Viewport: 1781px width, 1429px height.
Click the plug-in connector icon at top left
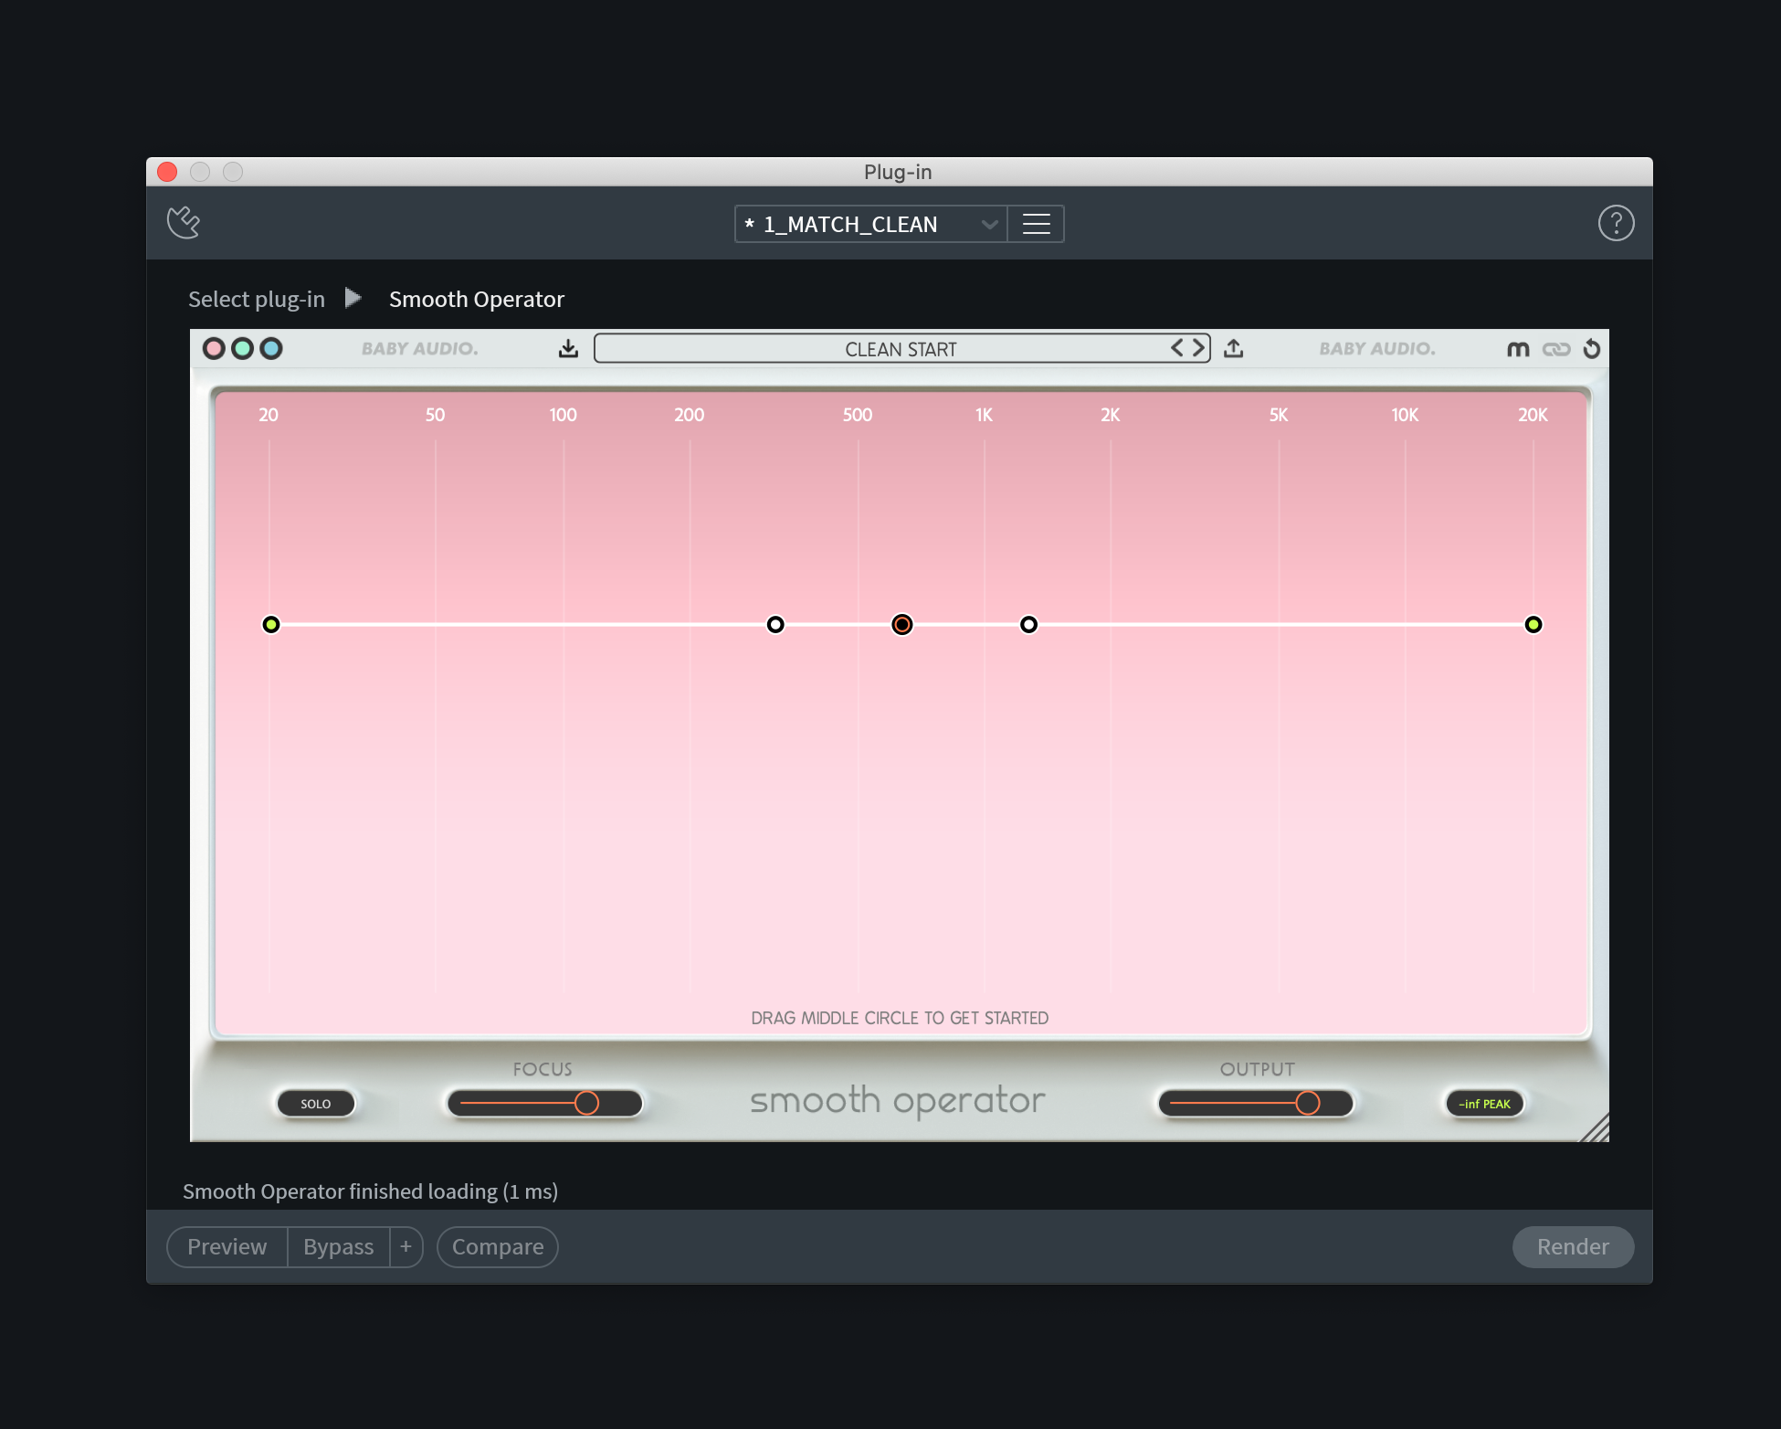(x=184, y=222)
